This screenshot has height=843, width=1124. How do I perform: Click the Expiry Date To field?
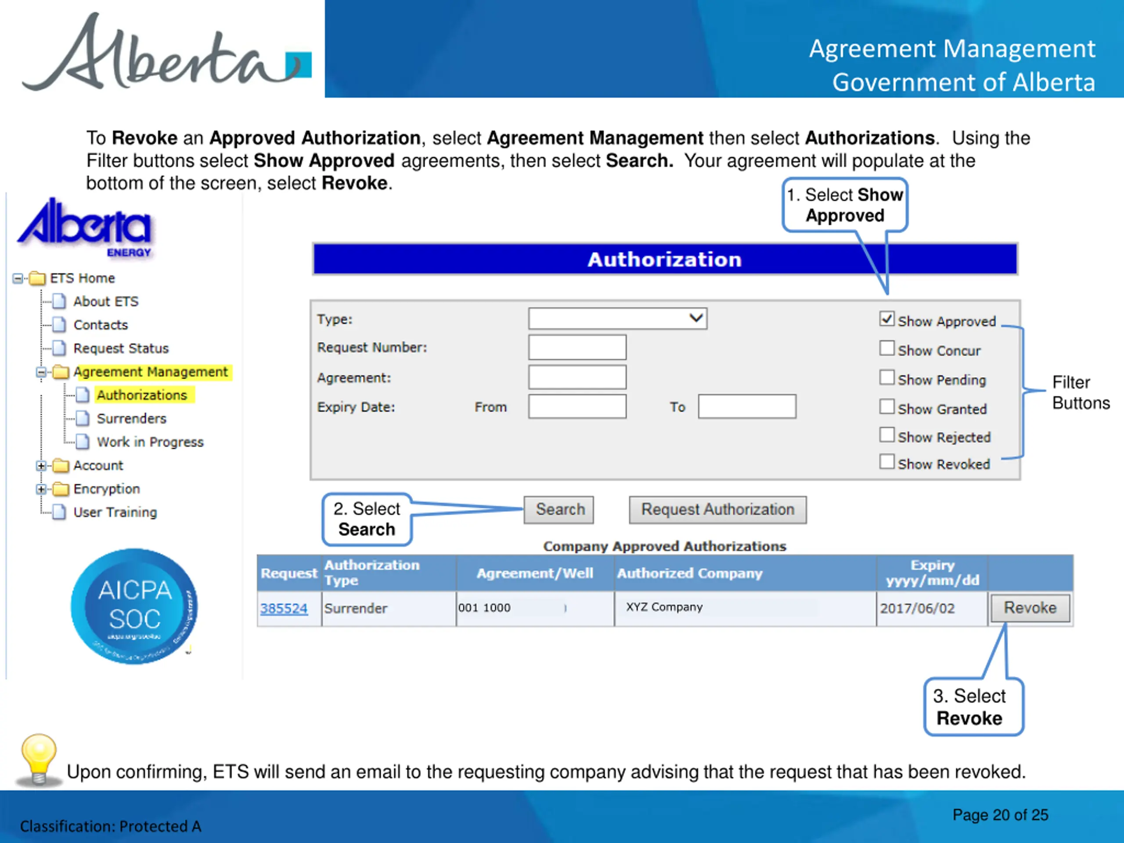[x=747, y=407]
